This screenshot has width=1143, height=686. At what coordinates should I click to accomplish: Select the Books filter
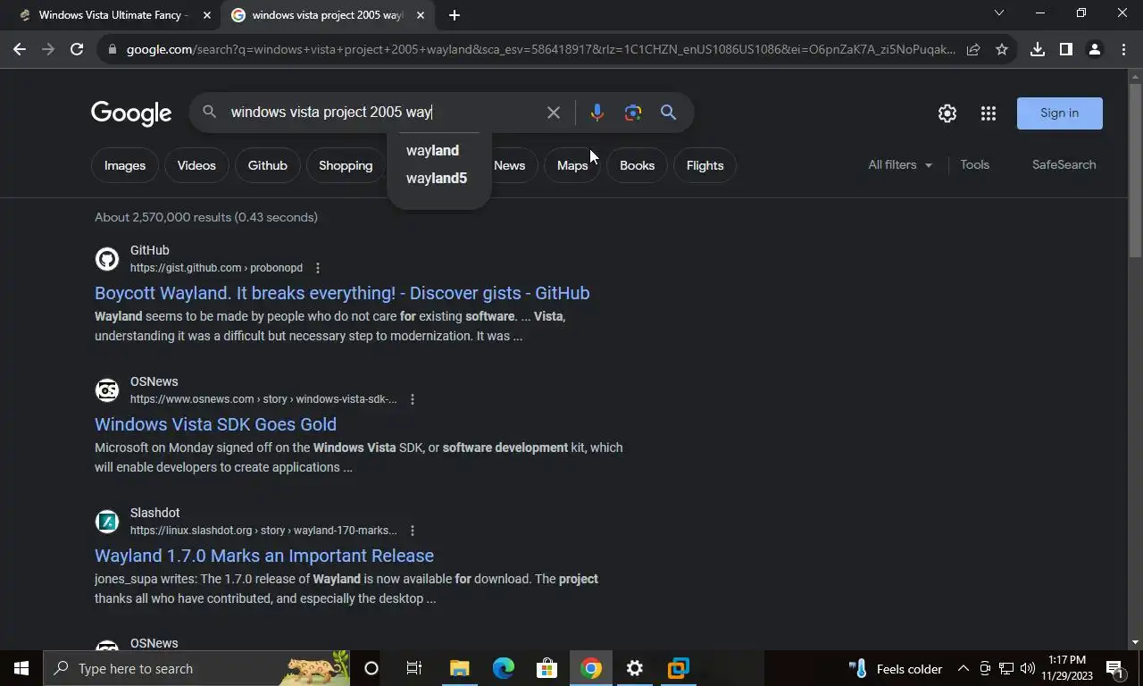(637, 165)
